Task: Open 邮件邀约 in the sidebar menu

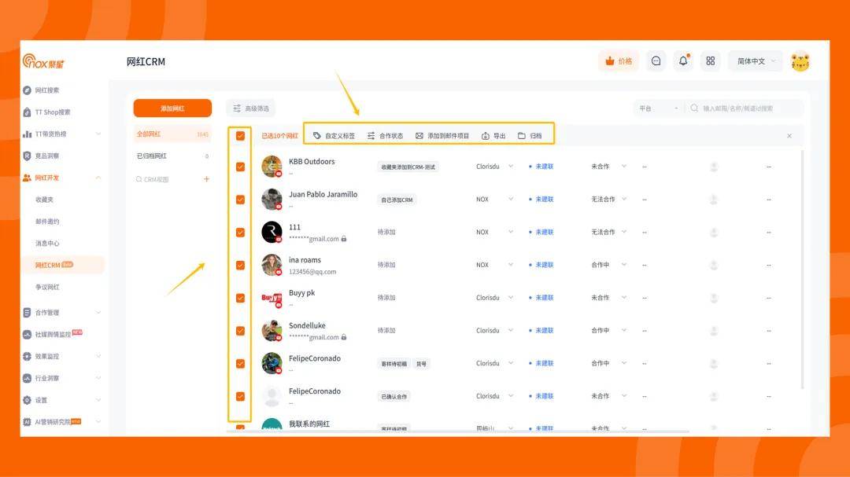Action: pyautogui.click(x=47, y=222)
